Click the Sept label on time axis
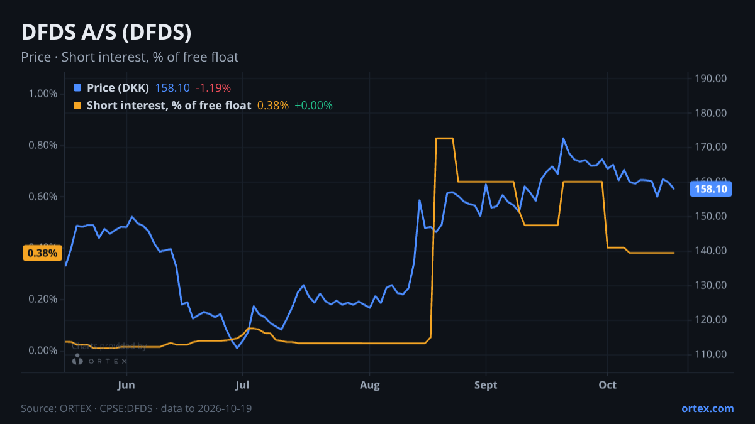 pyautogui.click(x=486, y=384)
